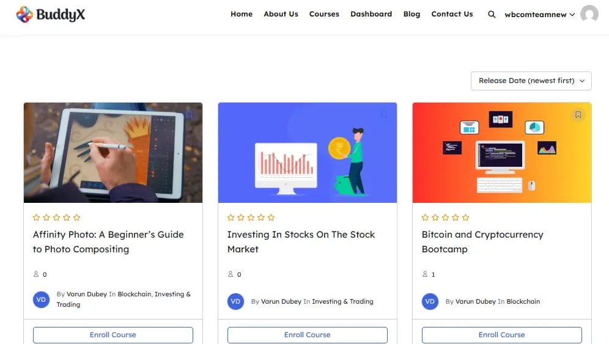This screenshot has height=344, width=609.
Task: Click Varun Dubey author on Bitcoin Bootcamp card
Action: pos(475,301)
